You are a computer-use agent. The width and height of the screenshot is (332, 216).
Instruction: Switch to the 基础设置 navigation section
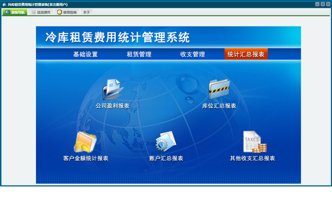85,54
